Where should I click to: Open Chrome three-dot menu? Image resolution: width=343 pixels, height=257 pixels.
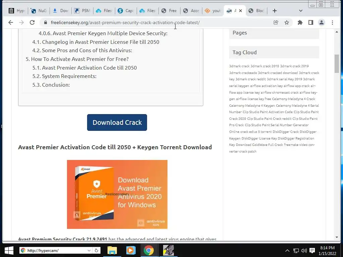click(x=332, y=22)
